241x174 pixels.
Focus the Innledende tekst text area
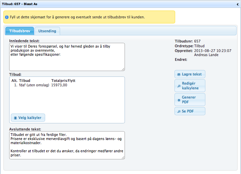[x=67, y=57]
